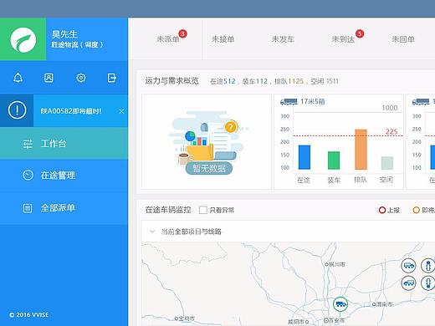The height and width of the screenshot is (326, 435).
Task: Click the gray 空闲 bar in 17米5箱 chart
Action: 387,163
